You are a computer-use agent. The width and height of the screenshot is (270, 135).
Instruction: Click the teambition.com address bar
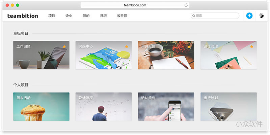(x=135, y=5)
